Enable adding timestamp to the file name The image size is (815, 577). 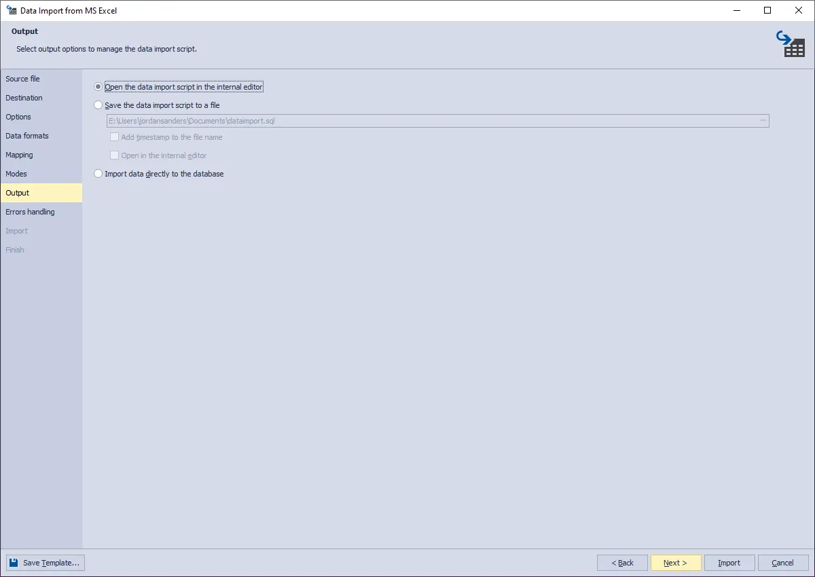point(114,136)
